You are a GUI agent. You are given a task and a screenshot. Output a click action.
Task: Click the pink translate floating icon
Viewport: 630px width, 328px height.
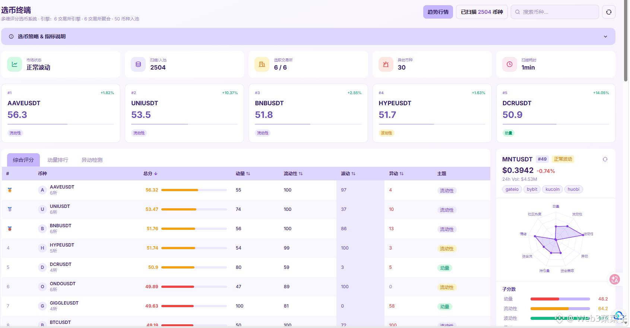[615, 279]
